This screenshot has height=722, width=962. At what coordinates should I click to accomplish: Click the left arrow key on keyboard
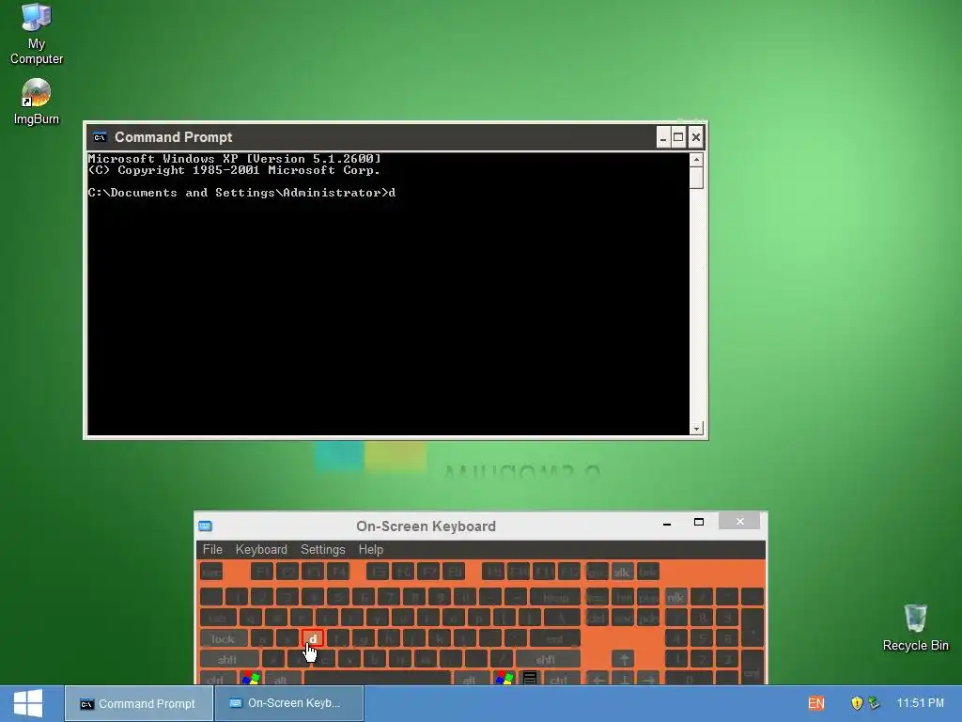click(x=598, y=679)
